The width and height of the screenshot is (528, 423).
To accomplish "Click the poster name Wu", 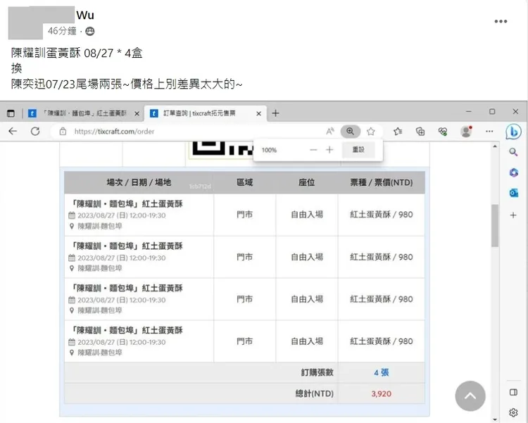I will pyautogui.click(x=85, y=15).
